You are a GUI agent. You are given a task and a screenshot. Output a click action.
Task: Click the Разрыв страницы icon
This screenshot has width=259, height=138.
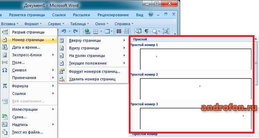point(5,32)
